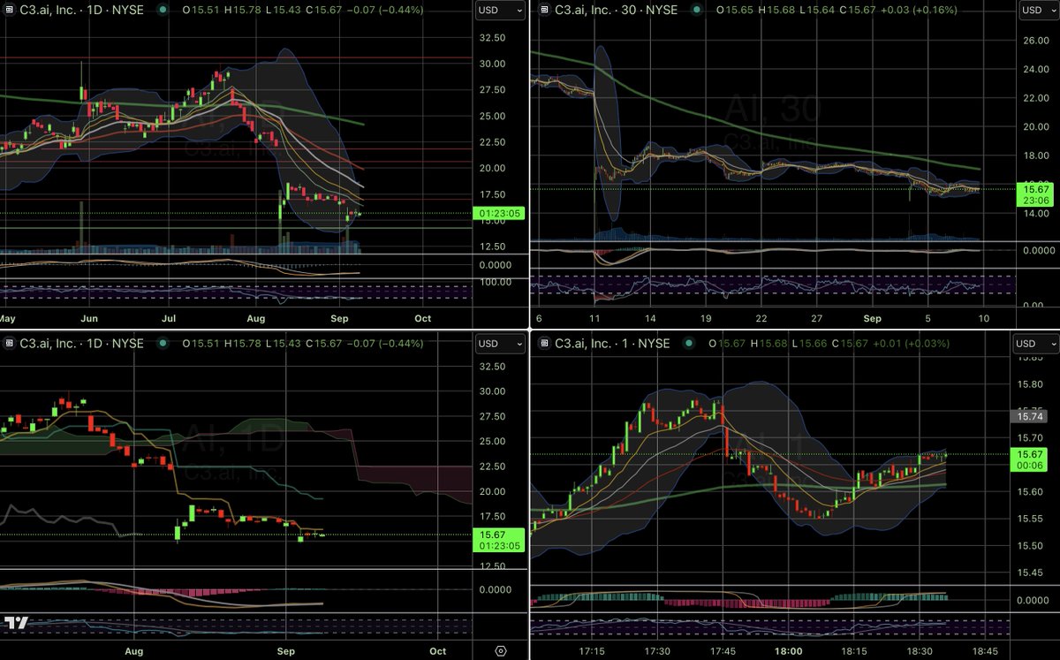Click 'Sep' on 30-minute chart time axis
The height and width of the screenshot is (660, 1060).
873,318
